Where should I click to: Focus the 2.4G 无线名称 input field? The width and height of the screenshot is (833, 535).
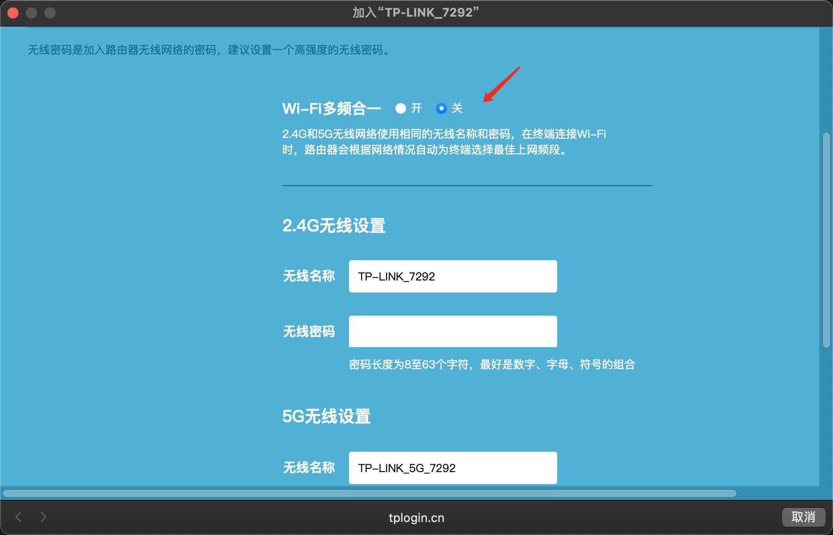point(452,276)
